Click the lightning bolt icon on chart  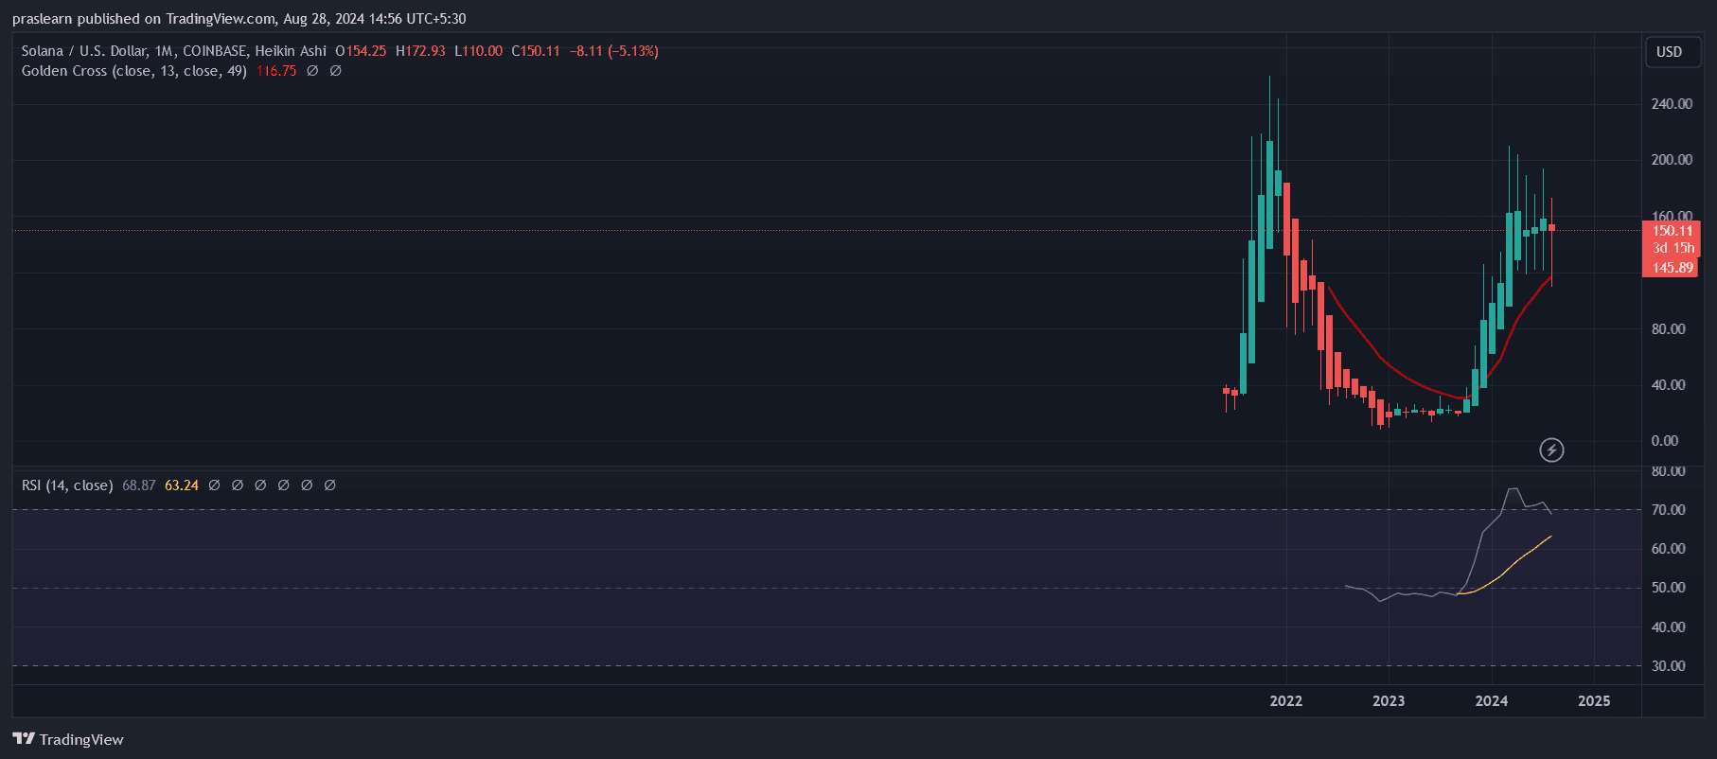pyautogui.click(x=1551, y=450)
